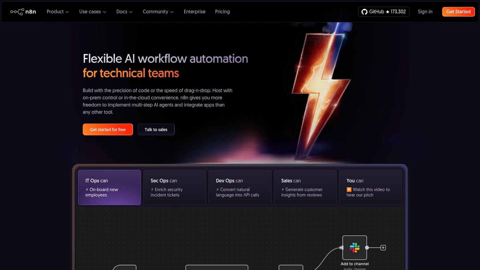Open the Enterprise page from the navbar
Viewport: 480px width, 270px height.
[x=194, y=11]
